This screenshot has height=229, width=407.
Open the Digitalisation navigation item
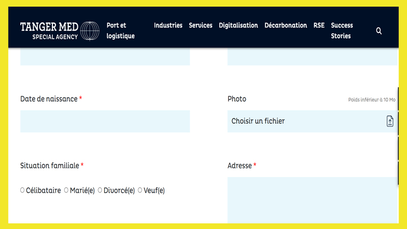(238, 25)
